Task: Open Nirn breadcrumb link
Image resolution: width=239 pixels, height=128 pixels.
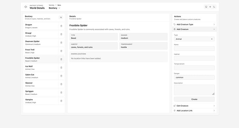Action: [x=59, y=5]
